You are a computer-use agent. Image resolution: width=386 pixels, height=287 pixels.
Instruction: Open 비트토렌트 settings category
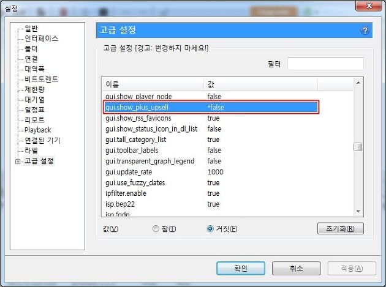(42, 79)
